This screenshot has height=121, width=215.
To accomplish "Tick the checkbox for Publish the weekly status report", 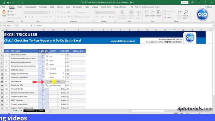I will point(43,58).
